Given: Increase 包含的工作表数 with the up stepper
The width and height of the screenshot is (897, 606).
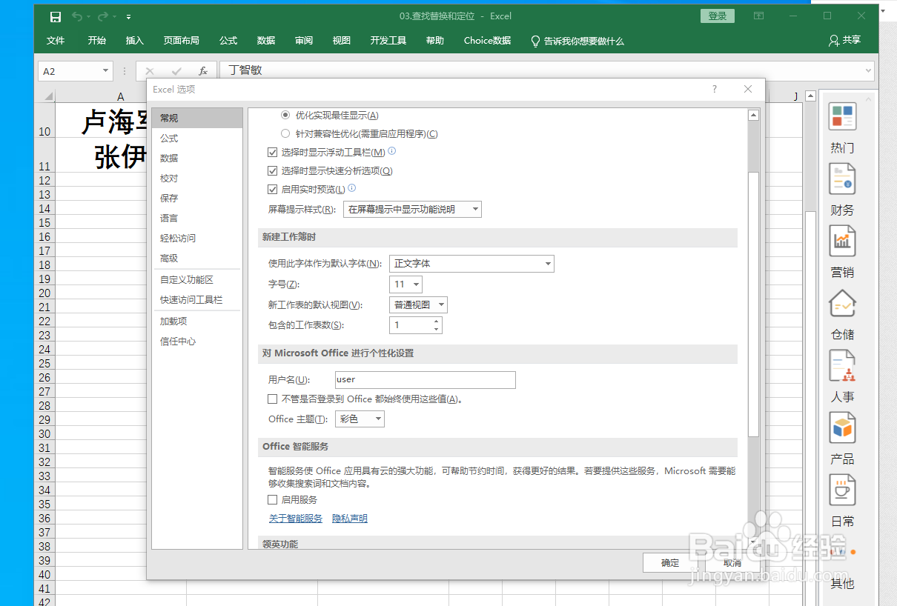Looking at the screenshot, I should coord(437,321).
